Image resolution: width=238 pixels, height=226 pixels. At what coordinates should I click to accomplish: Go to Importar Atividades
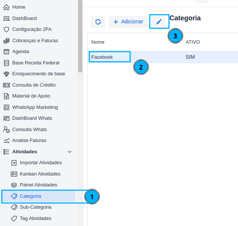[40, 163]
